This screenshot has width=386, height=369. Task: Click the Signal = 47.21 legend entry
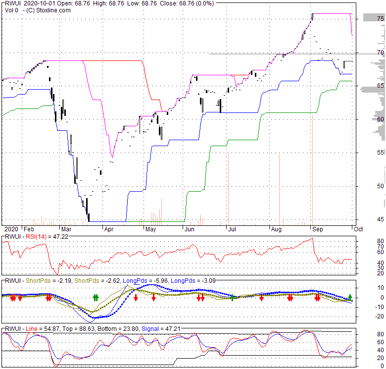click(x=161, y=328)
